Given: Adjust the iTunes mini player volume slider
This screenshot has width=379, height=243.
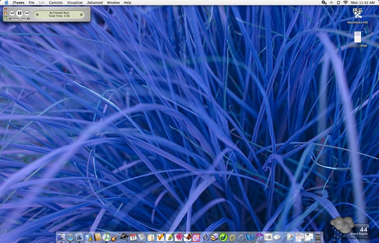Looking at the screenshot, I should pyautogui.click(x=19, y=19).
